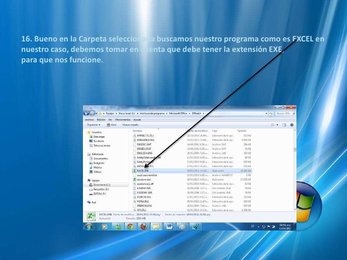This screenshot has width=347, height=260.
Task: Click Archivos de programa breadcrumb segment
Action: [x=152, y=113]
